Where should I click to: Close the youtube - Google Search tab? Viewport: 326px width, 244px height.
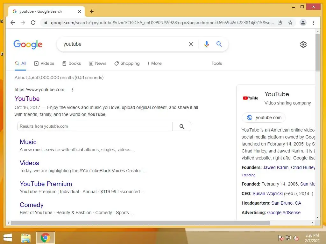point(79,11)
